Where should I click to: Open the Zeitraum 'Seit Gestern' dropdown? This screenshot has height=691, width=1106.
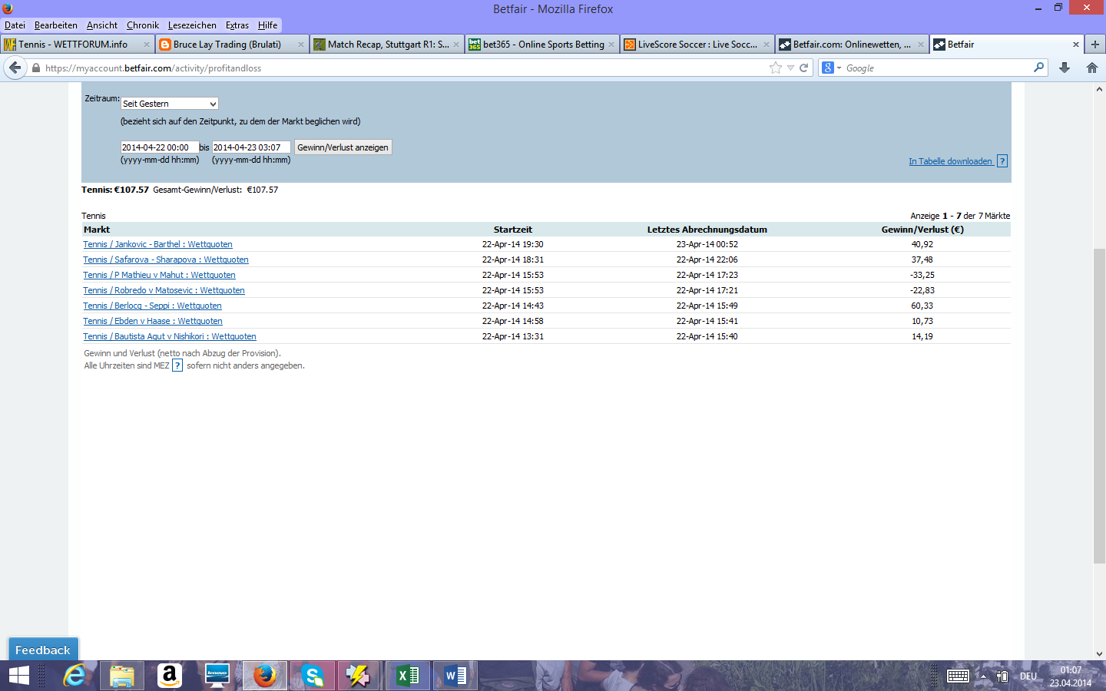[x=170, y=104]
